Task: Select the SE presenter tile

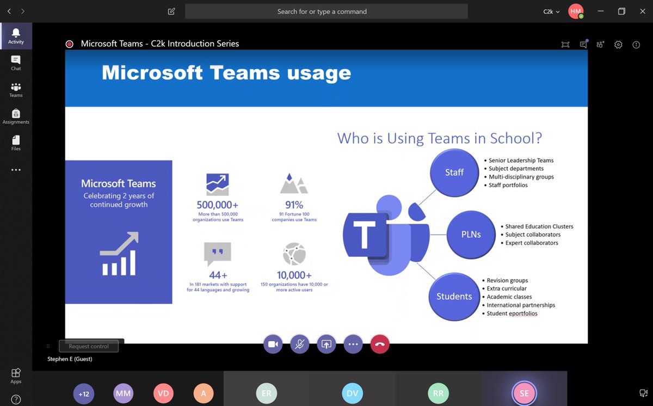Action: click(x=524, y=389)
